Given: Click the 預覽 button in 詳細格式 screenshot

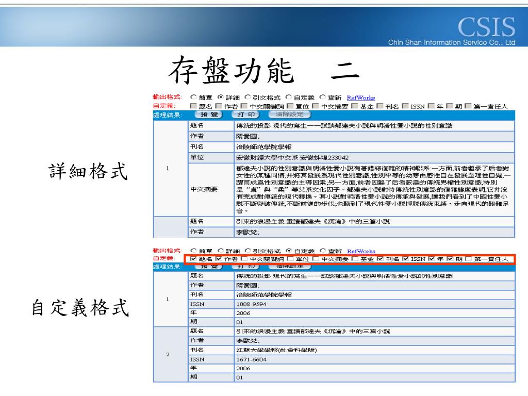Looking at the screenshot, I should pyautogui.click(x=209, y=114).
